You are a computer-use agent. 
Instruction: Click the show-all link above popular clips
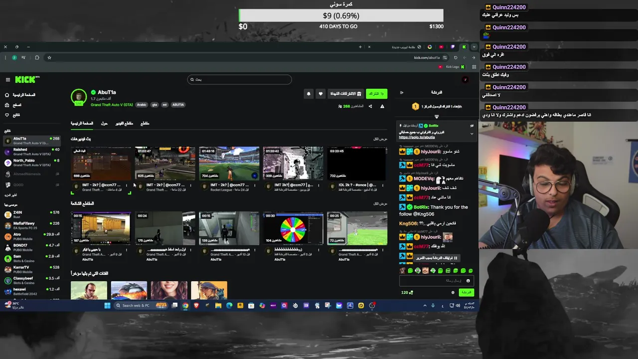click(380, 203)
